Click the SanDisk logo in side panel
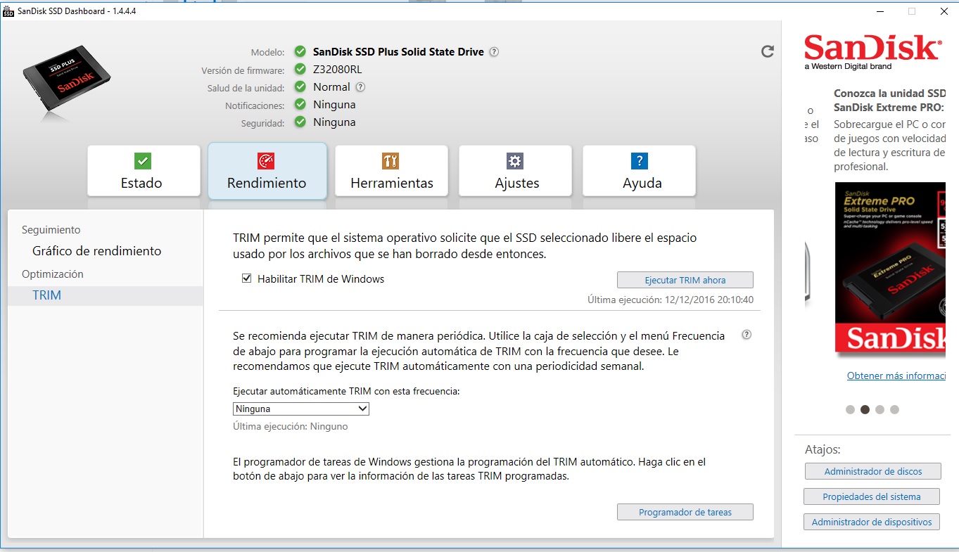This screenshot has width=959, height=552. (872, 51)
